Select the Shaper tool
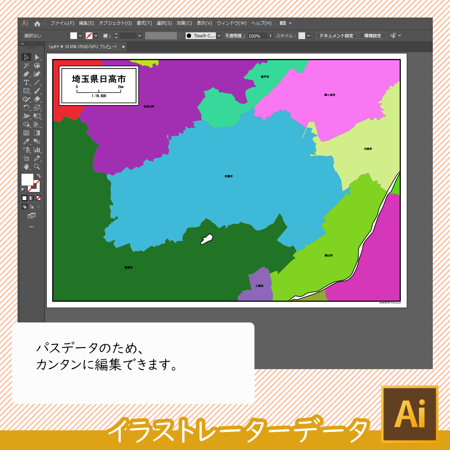The height and width of the screenshot is (450, 450). tap(26, 99)
